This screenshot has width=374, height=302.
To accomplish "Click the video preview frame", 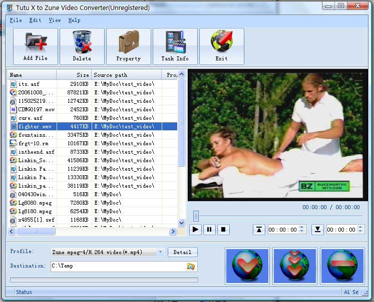I will tap(277, 135).
